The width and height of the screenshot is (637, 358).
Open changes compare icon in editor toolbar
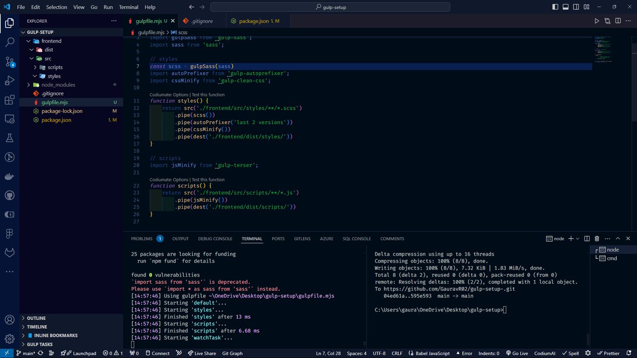pos(608,21)
